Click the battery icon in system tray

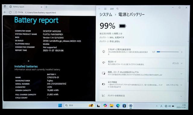pyautogui.click(x=173, y=106)
